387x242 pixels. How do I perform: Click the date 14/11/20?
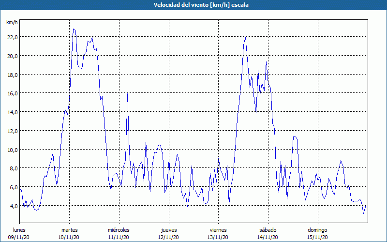click(x=268, y=237)
